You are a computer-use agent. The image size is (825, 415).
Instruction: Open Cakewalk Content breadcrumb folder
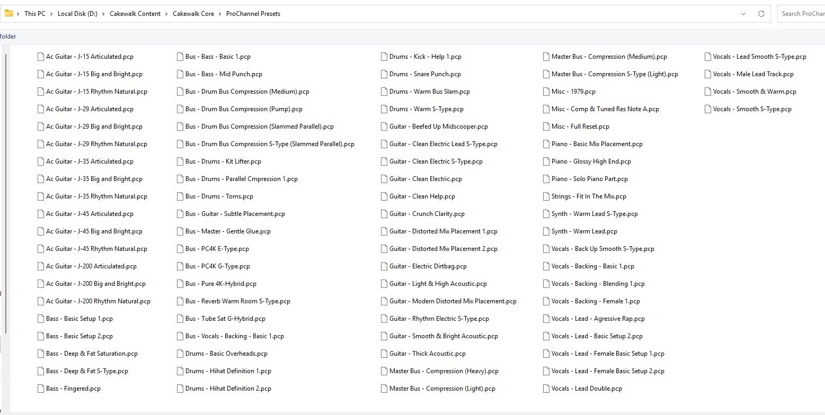(135, 14)
